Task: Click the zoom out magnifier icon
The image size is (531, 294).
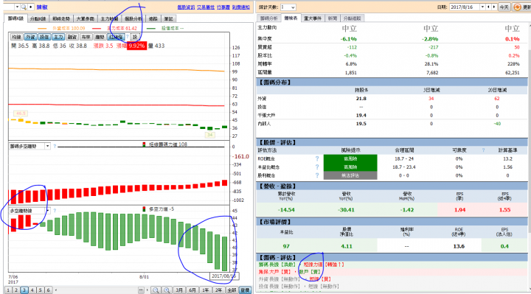Action: click(156, 290)
